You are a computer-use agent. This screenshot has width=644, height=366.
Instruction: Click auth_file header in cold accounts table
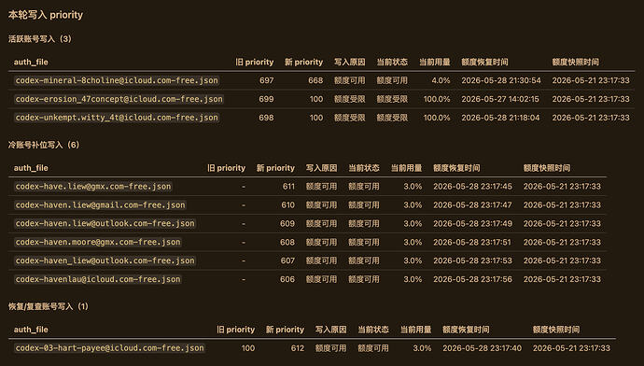tap(31, 168)
